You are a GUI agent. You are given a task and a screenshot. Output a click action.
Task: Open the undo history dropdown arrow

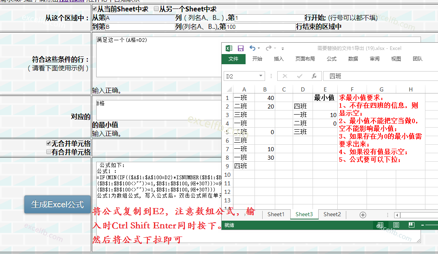259,49
